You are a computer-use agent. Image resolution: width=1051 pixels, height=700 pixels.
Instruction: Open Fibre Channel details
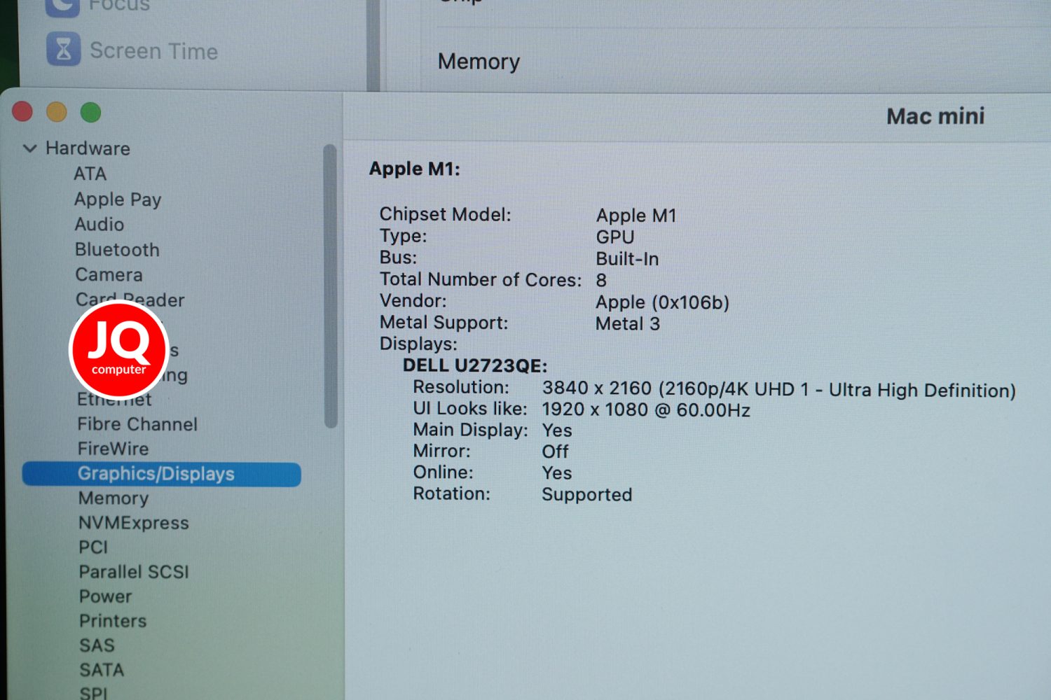pos(137,424)
